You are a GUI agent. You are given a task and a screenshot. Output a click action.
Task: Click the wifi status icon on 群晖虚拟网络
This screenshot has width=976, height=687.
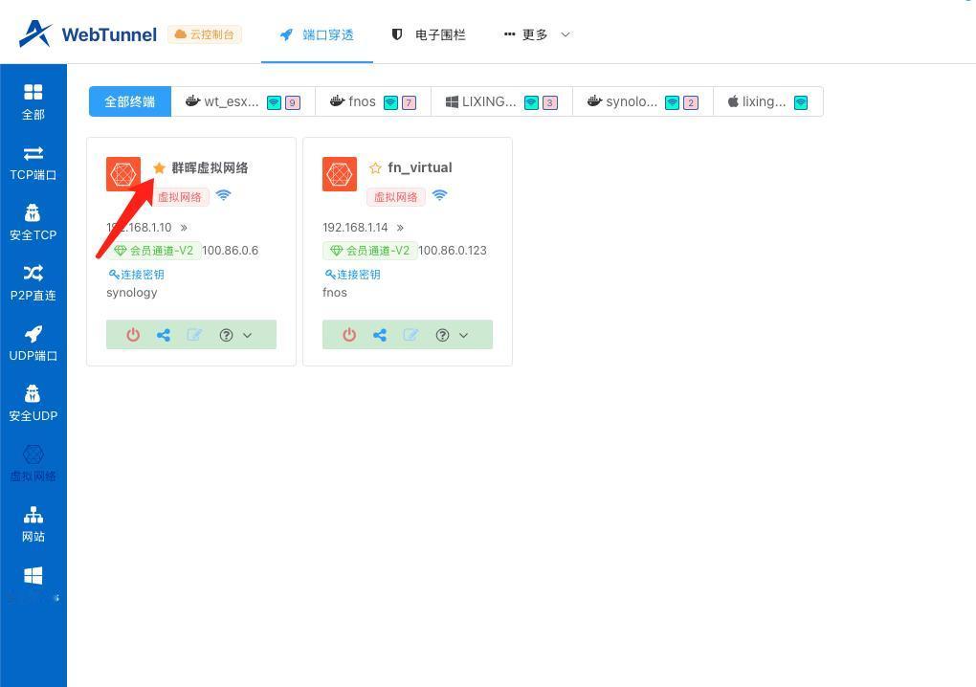[x=224, y=195]
